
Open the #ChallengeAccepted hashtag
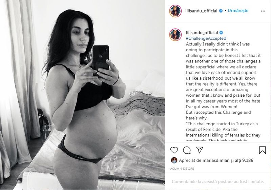pyautogui.click(x=206, y=38)
